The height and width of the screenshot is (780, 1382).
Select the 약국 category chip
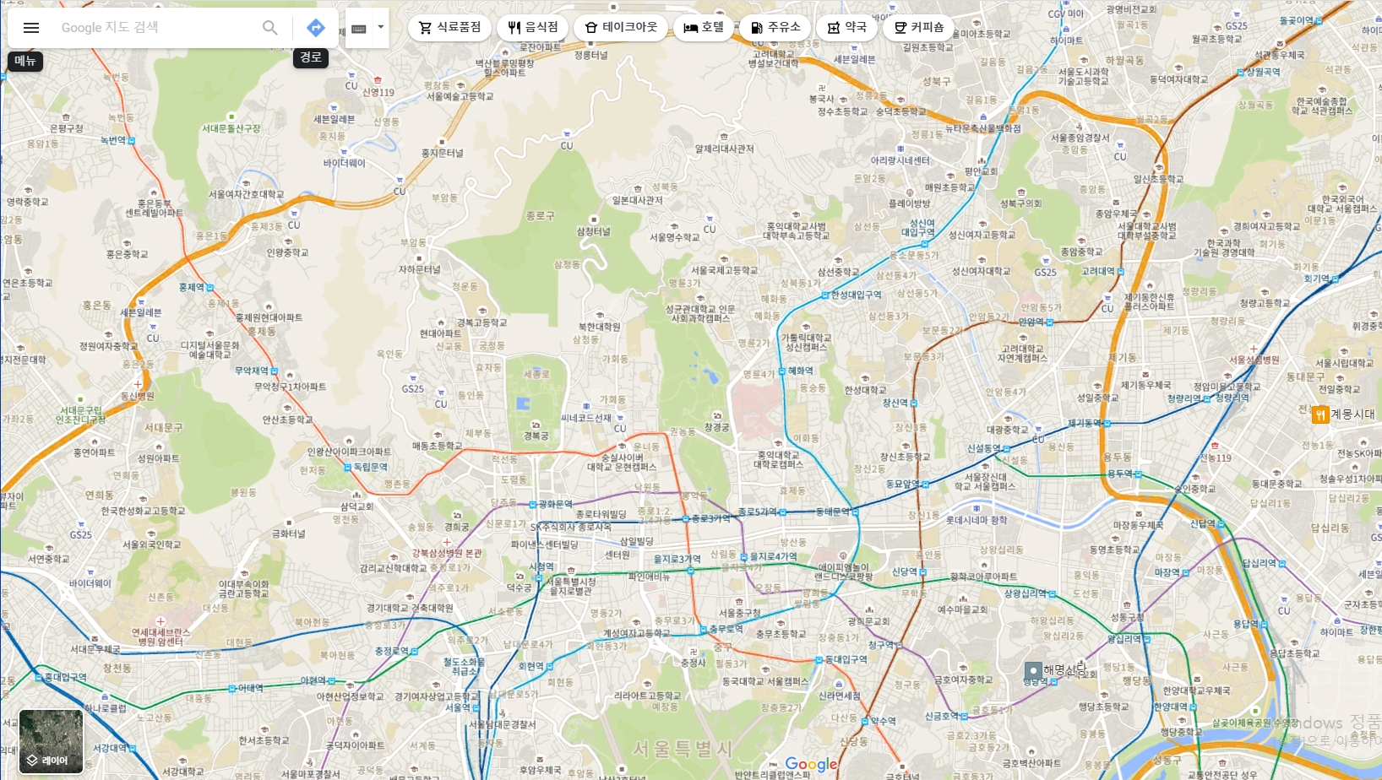(846, 28)
